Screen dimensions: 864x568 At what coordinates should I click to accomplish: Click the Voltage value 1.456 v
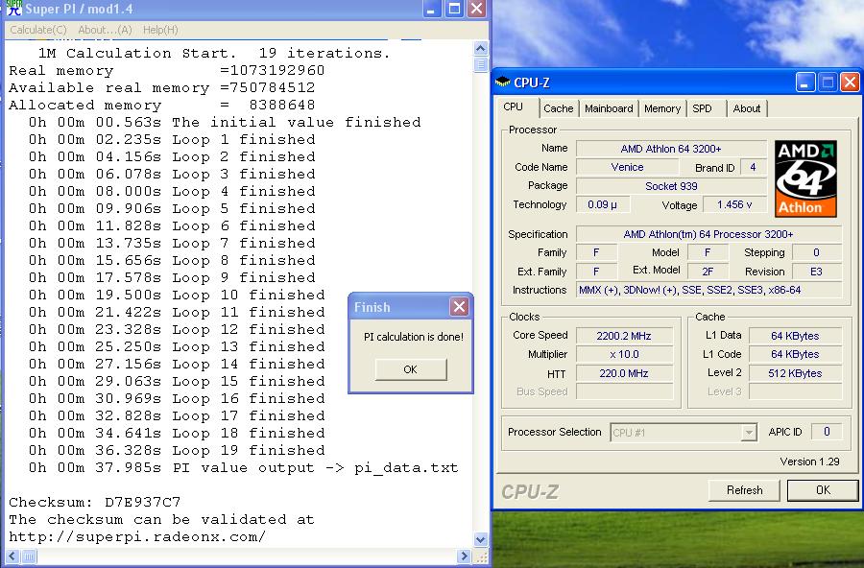pos(734,204)
